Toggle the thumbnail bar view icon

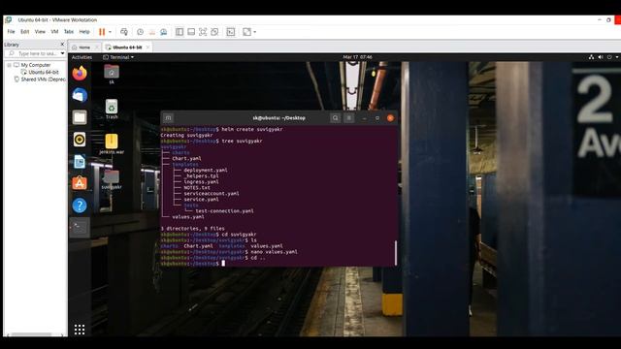(191, 32)
